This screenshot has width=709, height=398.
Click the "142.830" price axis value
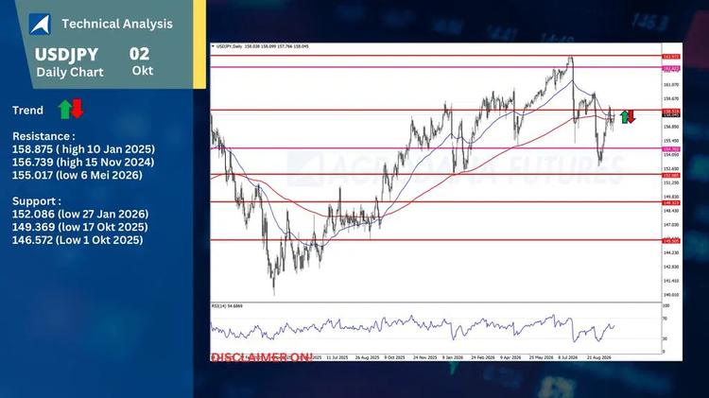671,267
